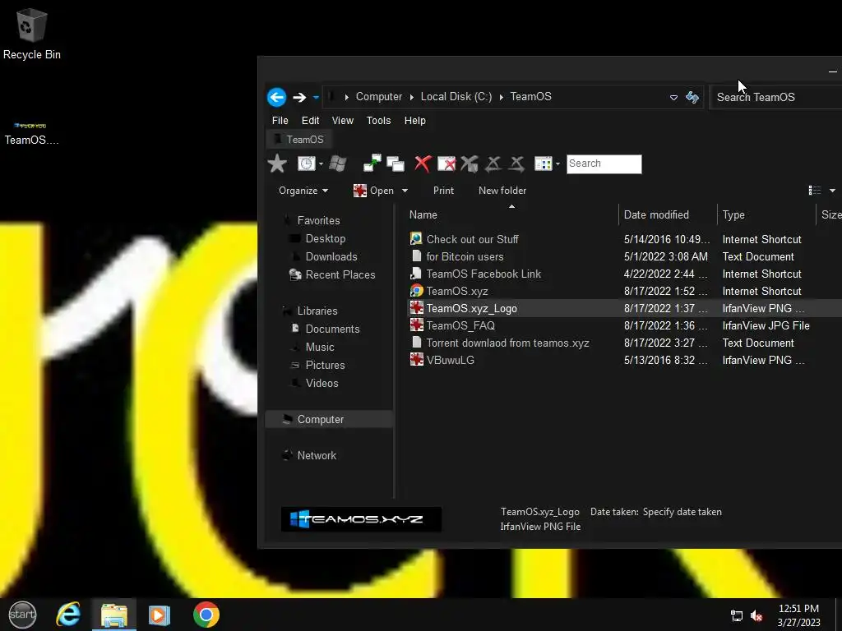The image size is (842, 631).
Task: Open the Help menu
Action: 415,121
